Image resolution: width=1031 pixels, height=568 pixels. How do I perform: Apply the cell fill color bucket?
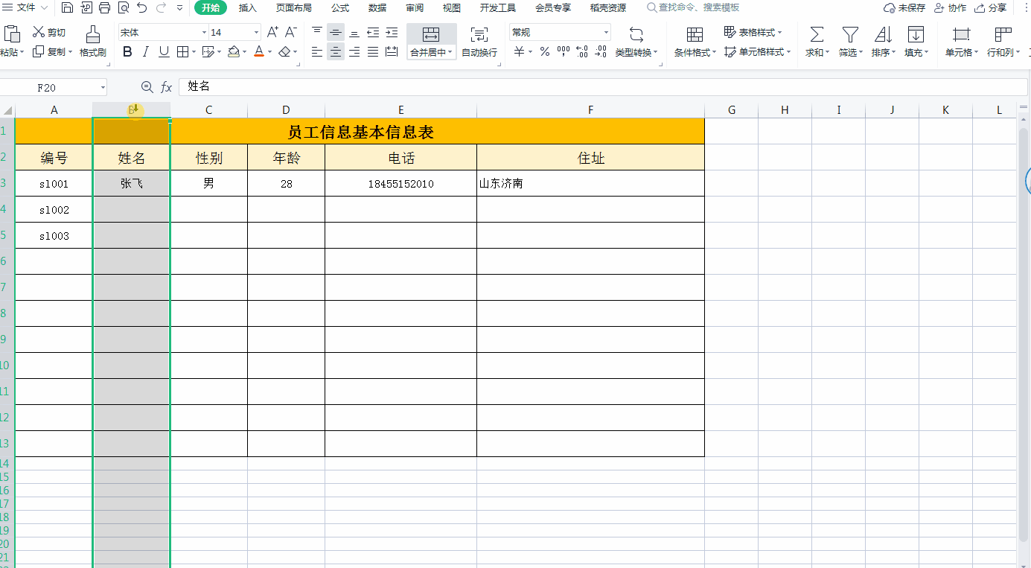click(x=234, y=52)
